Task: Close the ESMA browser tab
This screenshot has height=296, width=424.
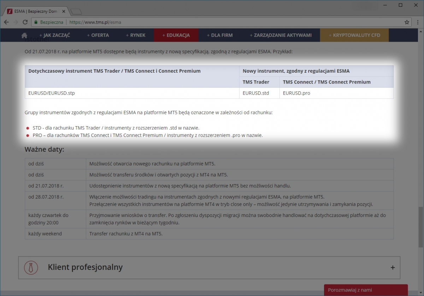Action: tap(64, 11)
